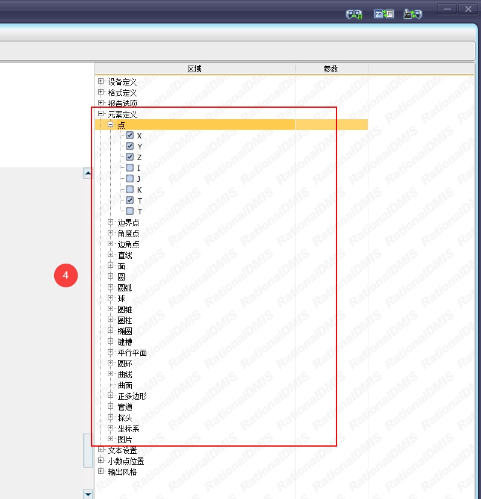Select the 文本设置 label
Image resolution: width=481 pixels, height=499 pixels.
(122, 450)
